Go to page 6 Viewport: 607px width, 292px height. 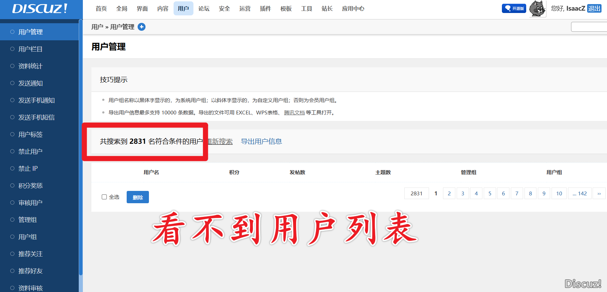click(x=503, y=193)
